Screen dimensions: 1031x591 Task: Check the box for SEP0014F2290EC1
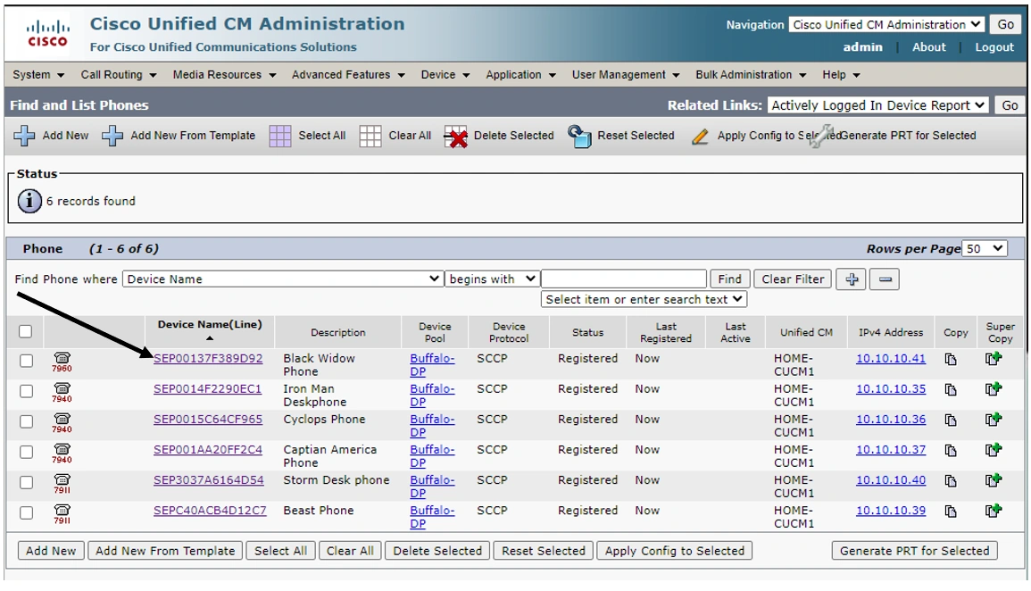point(26,391)
